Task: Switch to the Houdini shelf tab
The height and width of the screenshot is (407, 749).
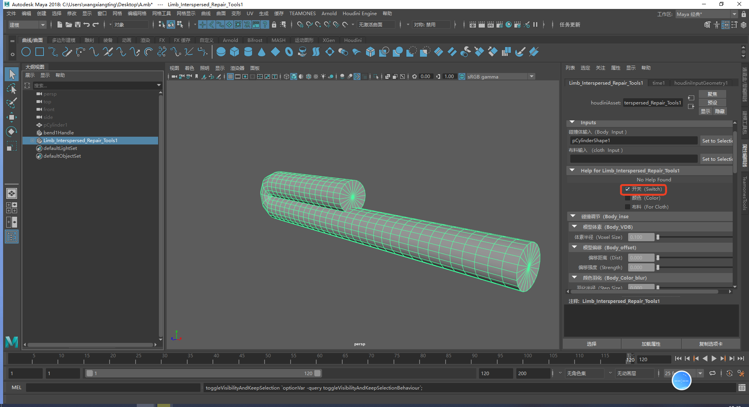Action: (x=352, y=40)
